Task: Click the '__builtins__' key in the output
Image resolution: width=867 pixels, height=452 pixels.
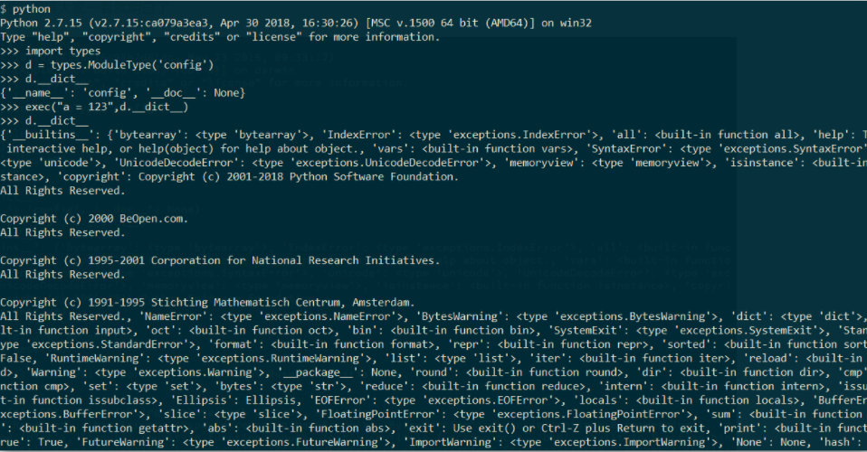Action: (x=47, y=135)
